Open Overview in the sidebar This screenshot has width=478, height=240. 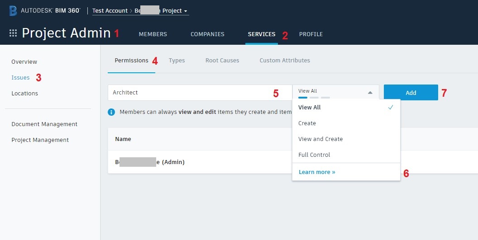coord(24,61)
